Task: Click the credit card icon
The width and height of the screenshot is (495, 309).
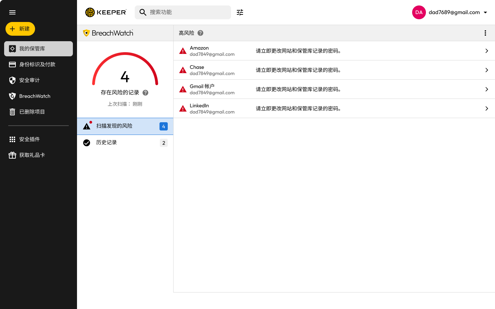Action: pyautogui.click(x=12, y=65)
